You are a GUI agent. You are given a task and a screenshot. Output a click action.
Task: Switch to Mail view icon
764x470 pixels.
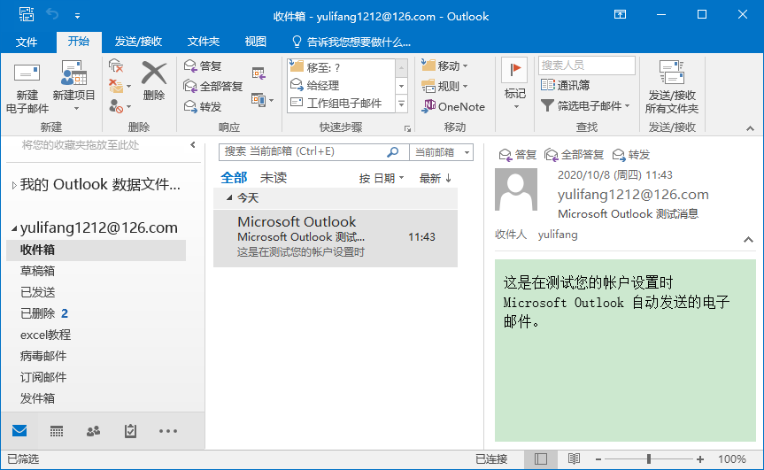pos(19,430)
